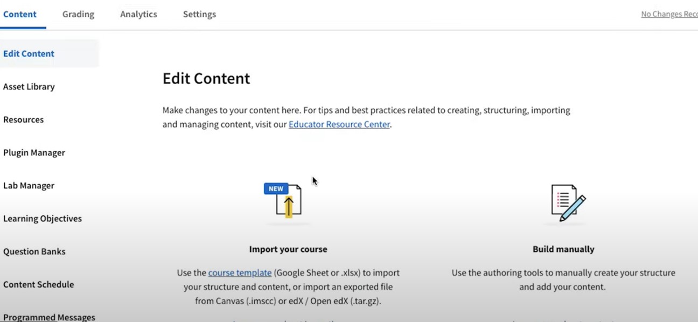698x322 pixels.
Task: Go to Lab Manager
Action: tap(29, 186)
